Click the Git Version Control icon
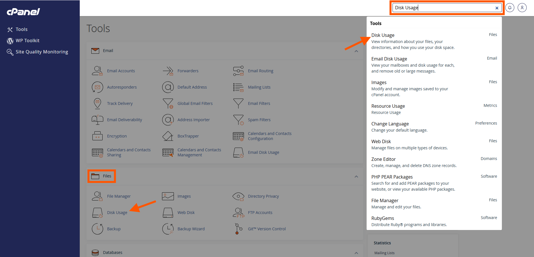Image resolution: width=534 pixels, height=257 pixels. point(238,229)
